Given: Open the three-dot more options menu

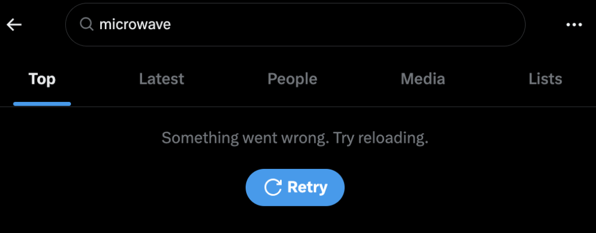Looking at the screenshot, I should coord(574,24).
